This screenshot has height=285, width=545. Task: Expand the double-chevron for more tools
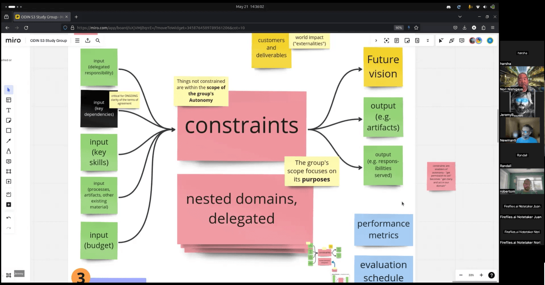(x=427, y=40)
